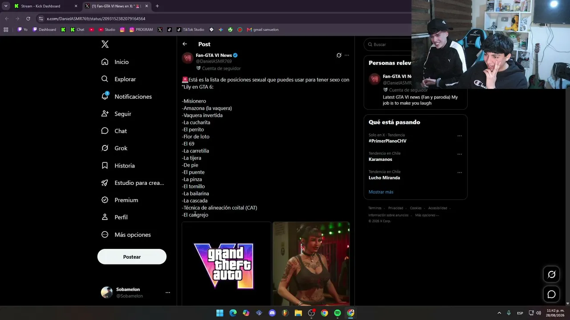Expand Más opciones in the sidebar
This screenshot has width=570, height=320.
(126, 235)
